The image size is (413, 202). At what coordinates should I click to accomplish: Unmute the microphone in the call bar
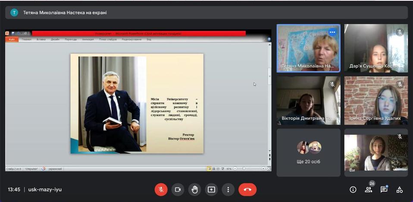point(161,190)
